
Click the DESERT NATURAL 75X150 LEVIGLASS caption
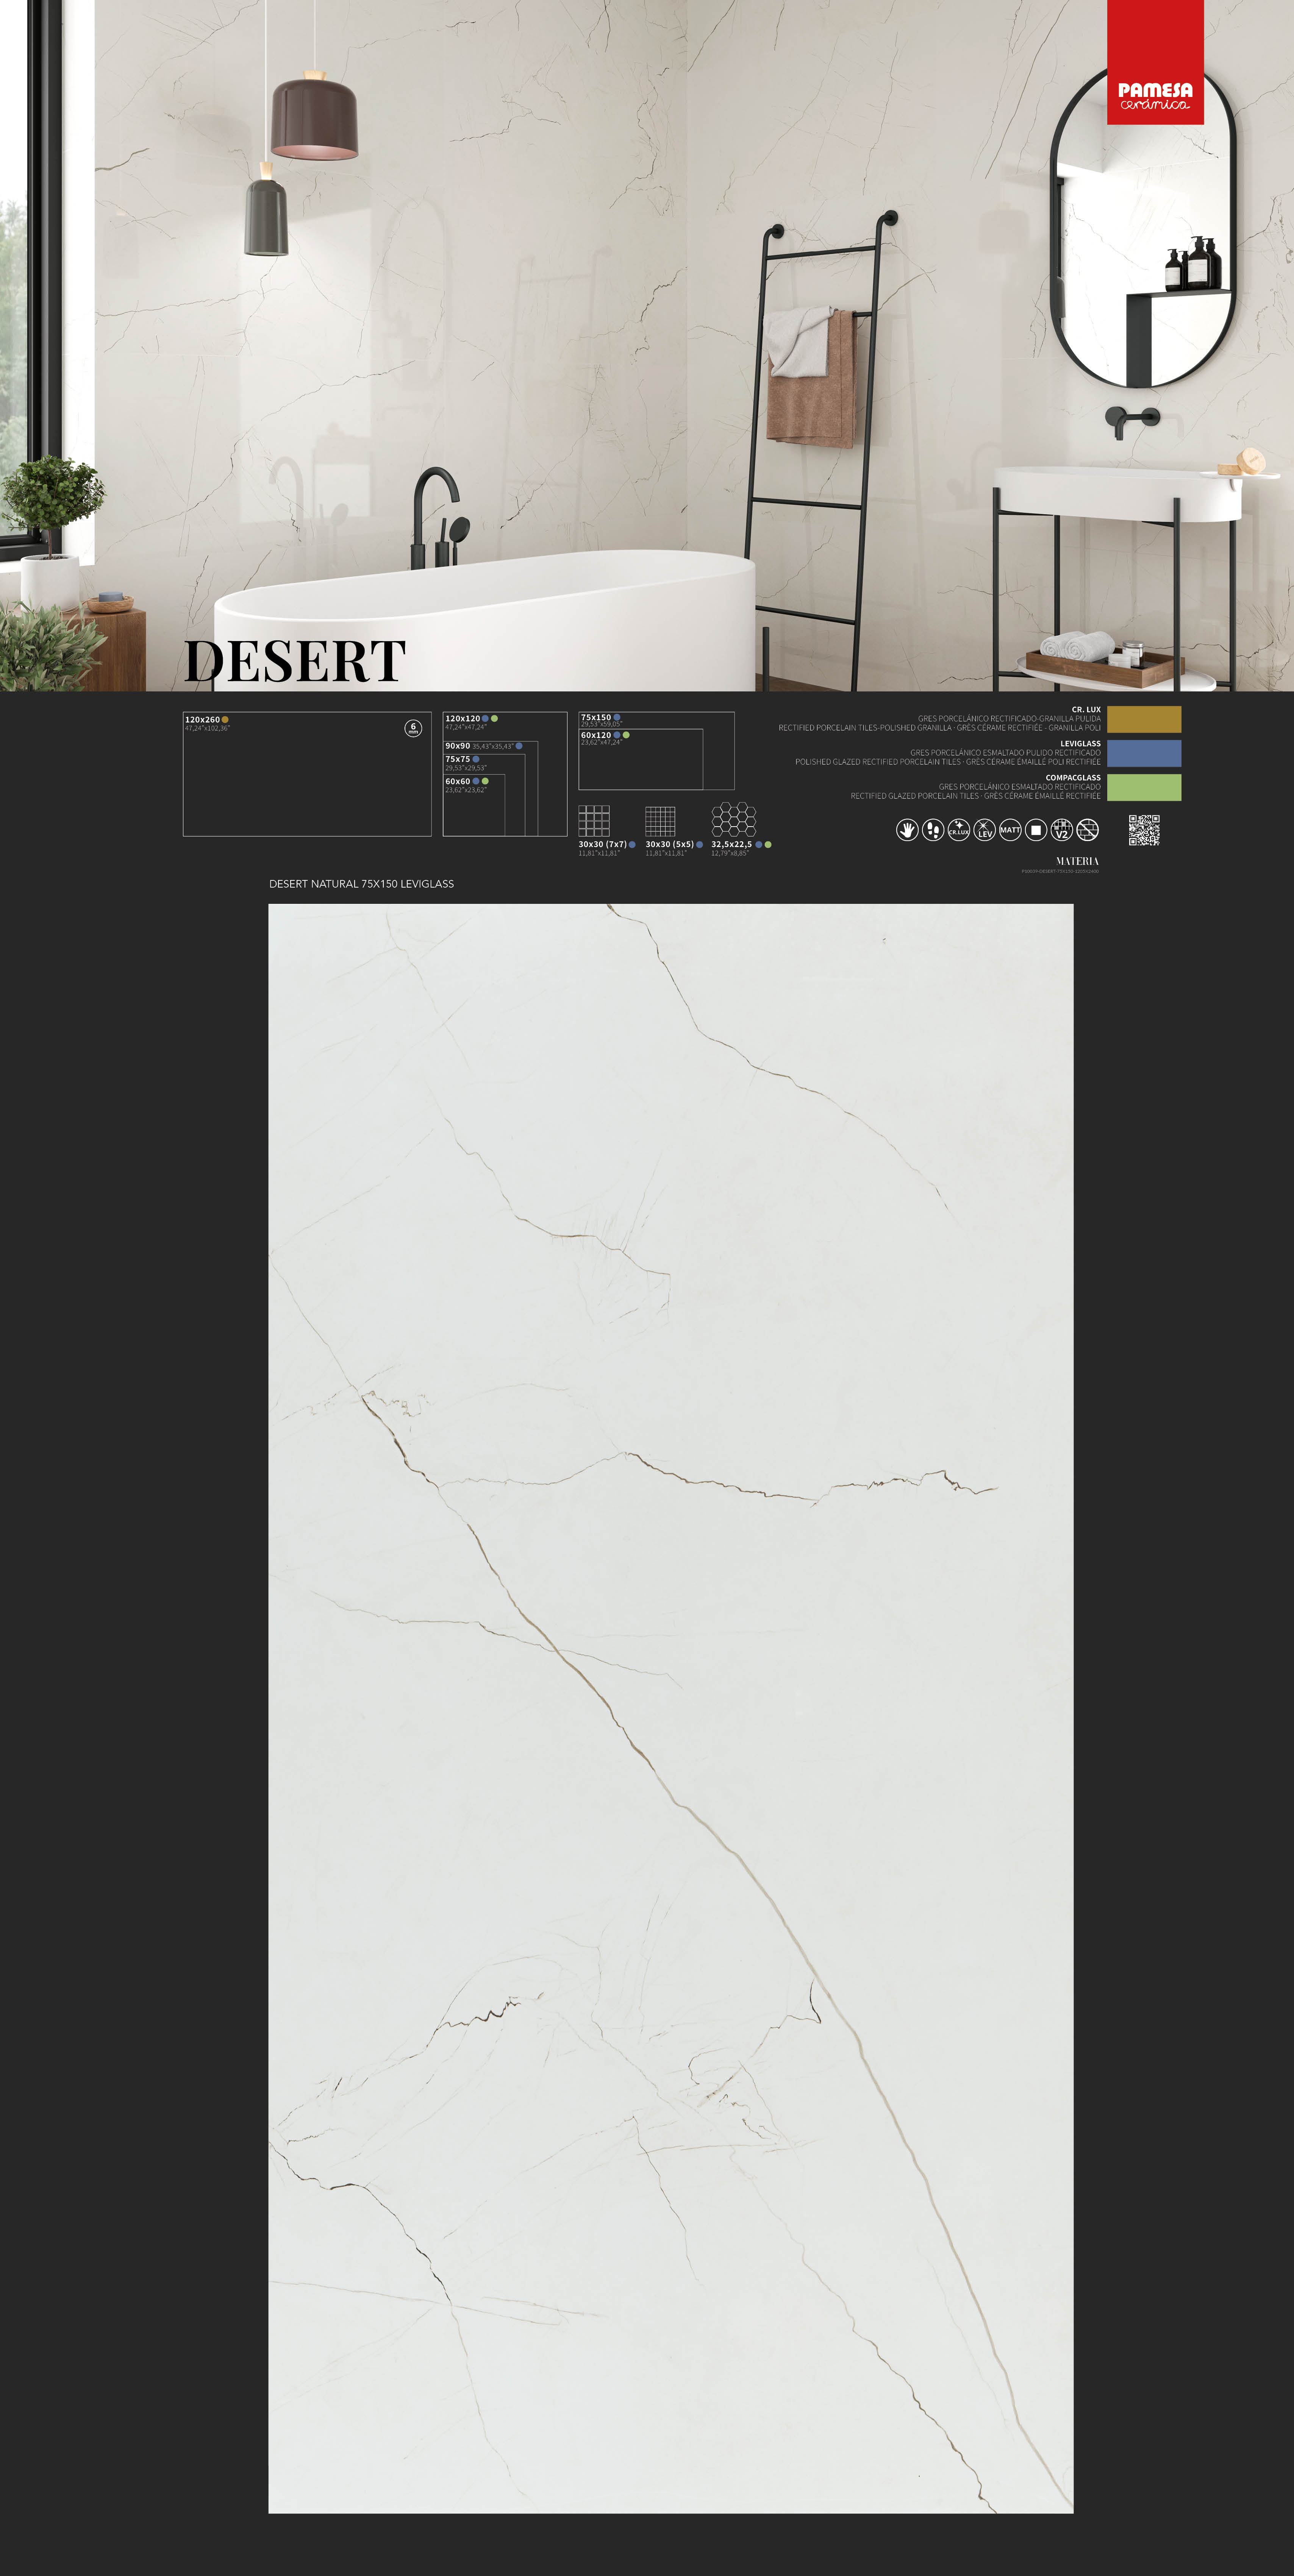[x=361, y=884]
